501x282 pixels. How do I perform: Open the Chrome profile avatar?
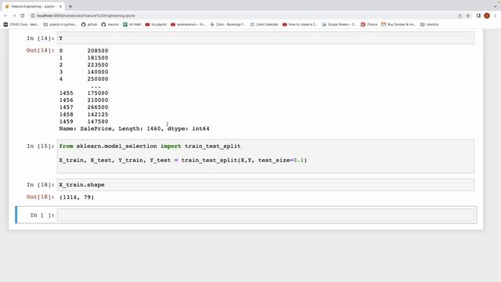pyautogui.click(x=487, y=16)
